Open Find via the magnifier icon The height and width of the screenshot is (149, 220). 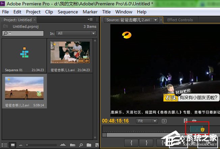pyautogui.click(x=81, y=145)
